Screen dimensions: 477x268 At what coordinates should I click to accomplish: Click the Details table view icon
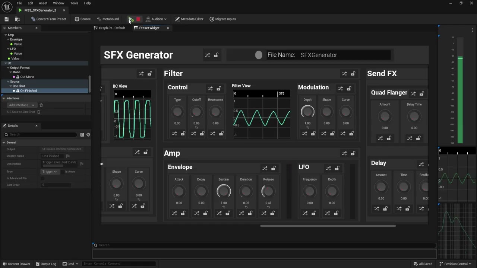[82, 135]
